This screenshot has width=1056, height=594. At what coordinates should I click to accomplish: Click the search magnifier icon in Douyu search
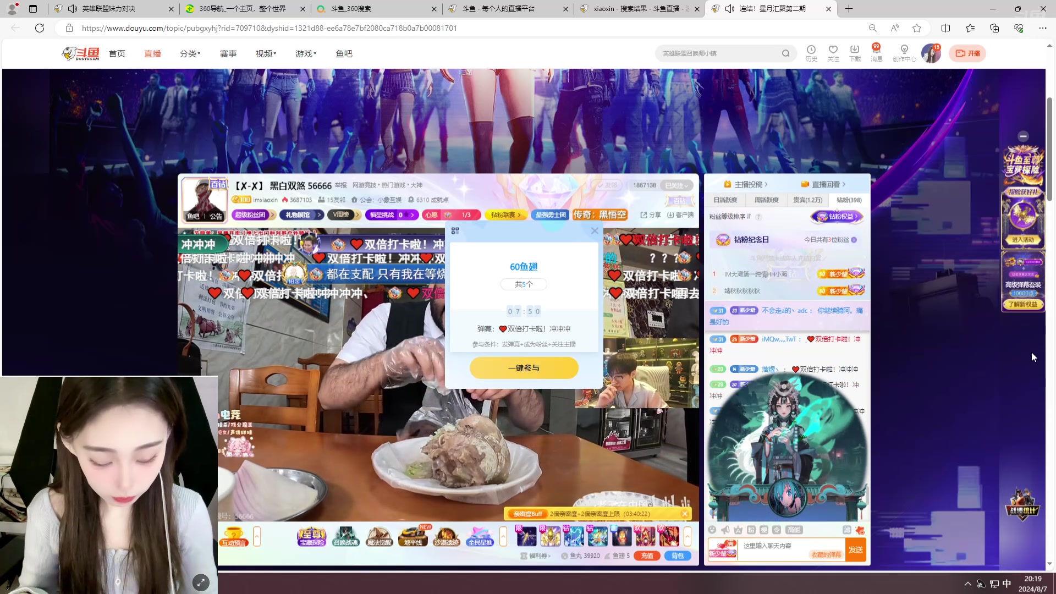[x=785, y=53]
